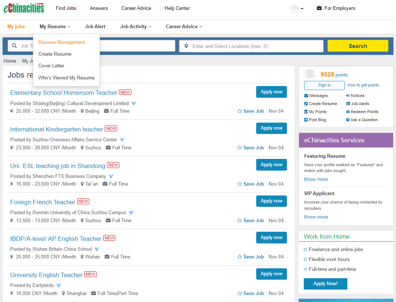The width and height of the screenshot is (396, 302).
Task: Open the Job Alert tab
Action: 95,26
